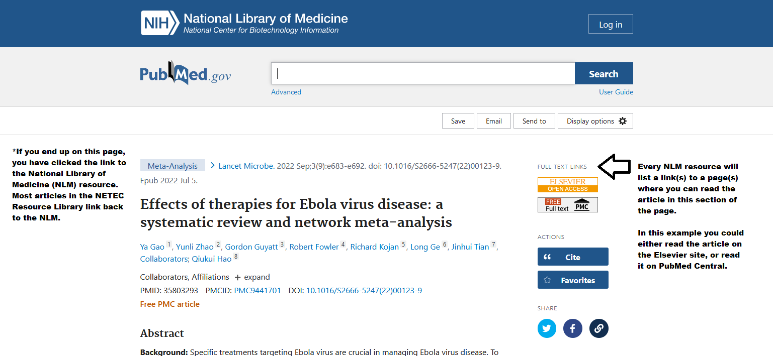Click the Collaborators link in author list

[165, 259]
